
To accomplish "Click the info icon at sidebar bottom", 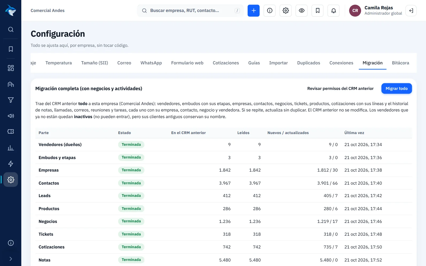I will pos(11,243).
